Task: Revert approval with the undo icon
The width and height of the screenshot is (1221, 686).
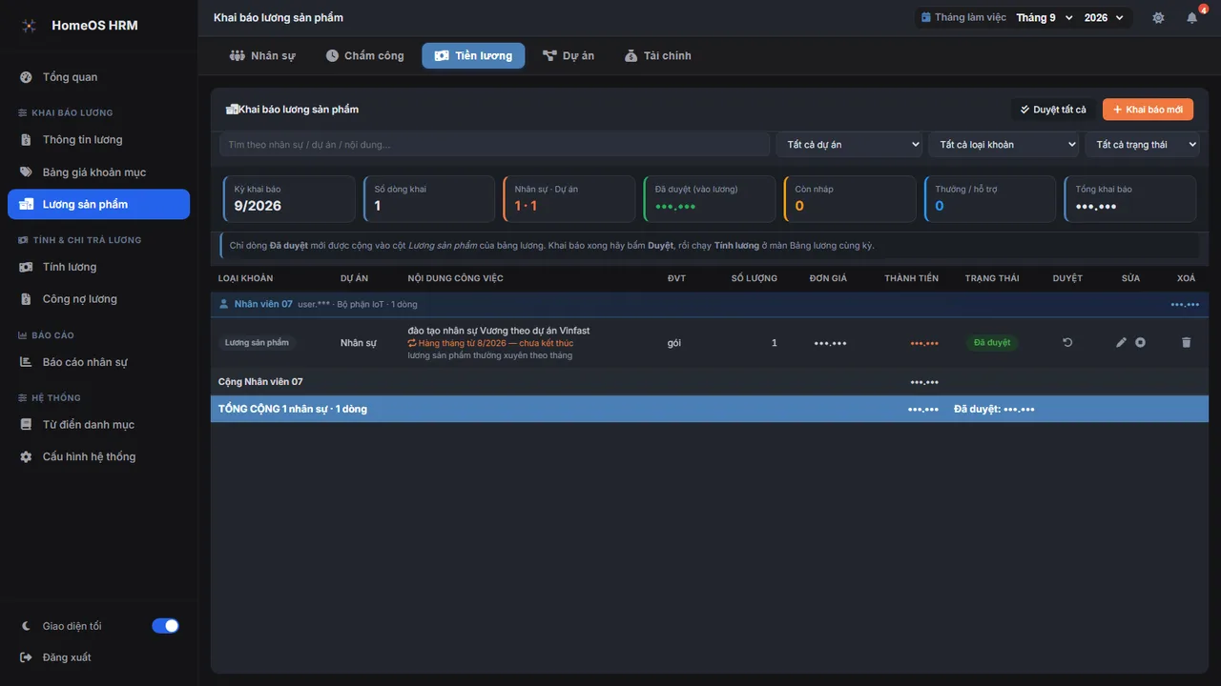Action: pyautogui.click(x=1067, y=342)
